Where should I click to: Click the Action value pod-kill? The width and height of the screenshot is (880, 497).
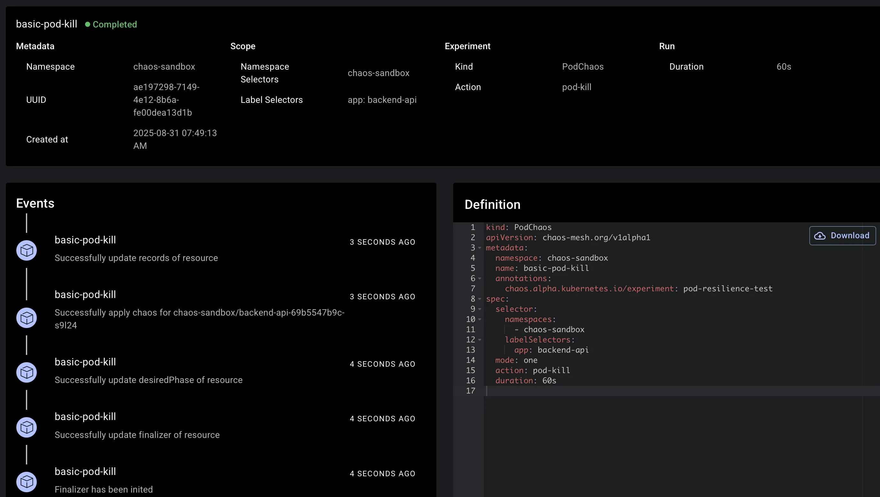[577, 87]
